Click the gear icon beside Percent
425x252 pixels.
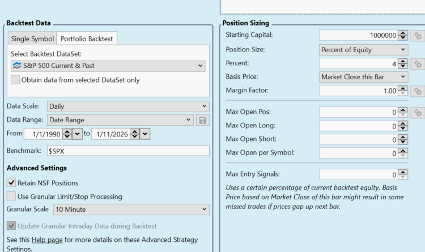(x=418, y=64)
